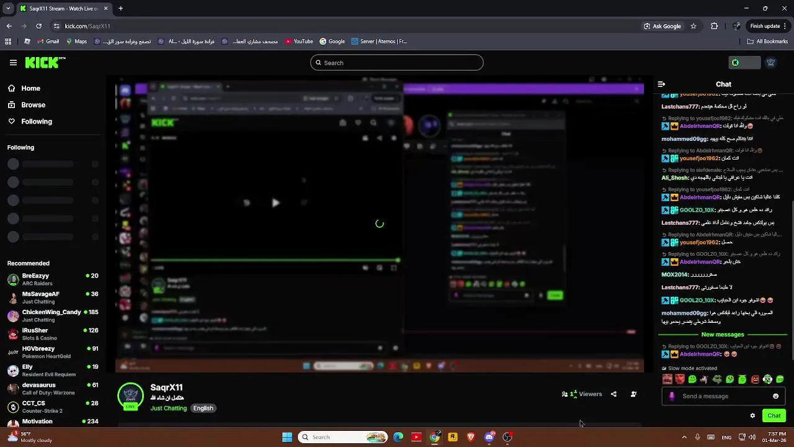The width and height of the screenshot is (794, 447).
Task: Bookmark this page with the star icon
Action: pos(694,26)
